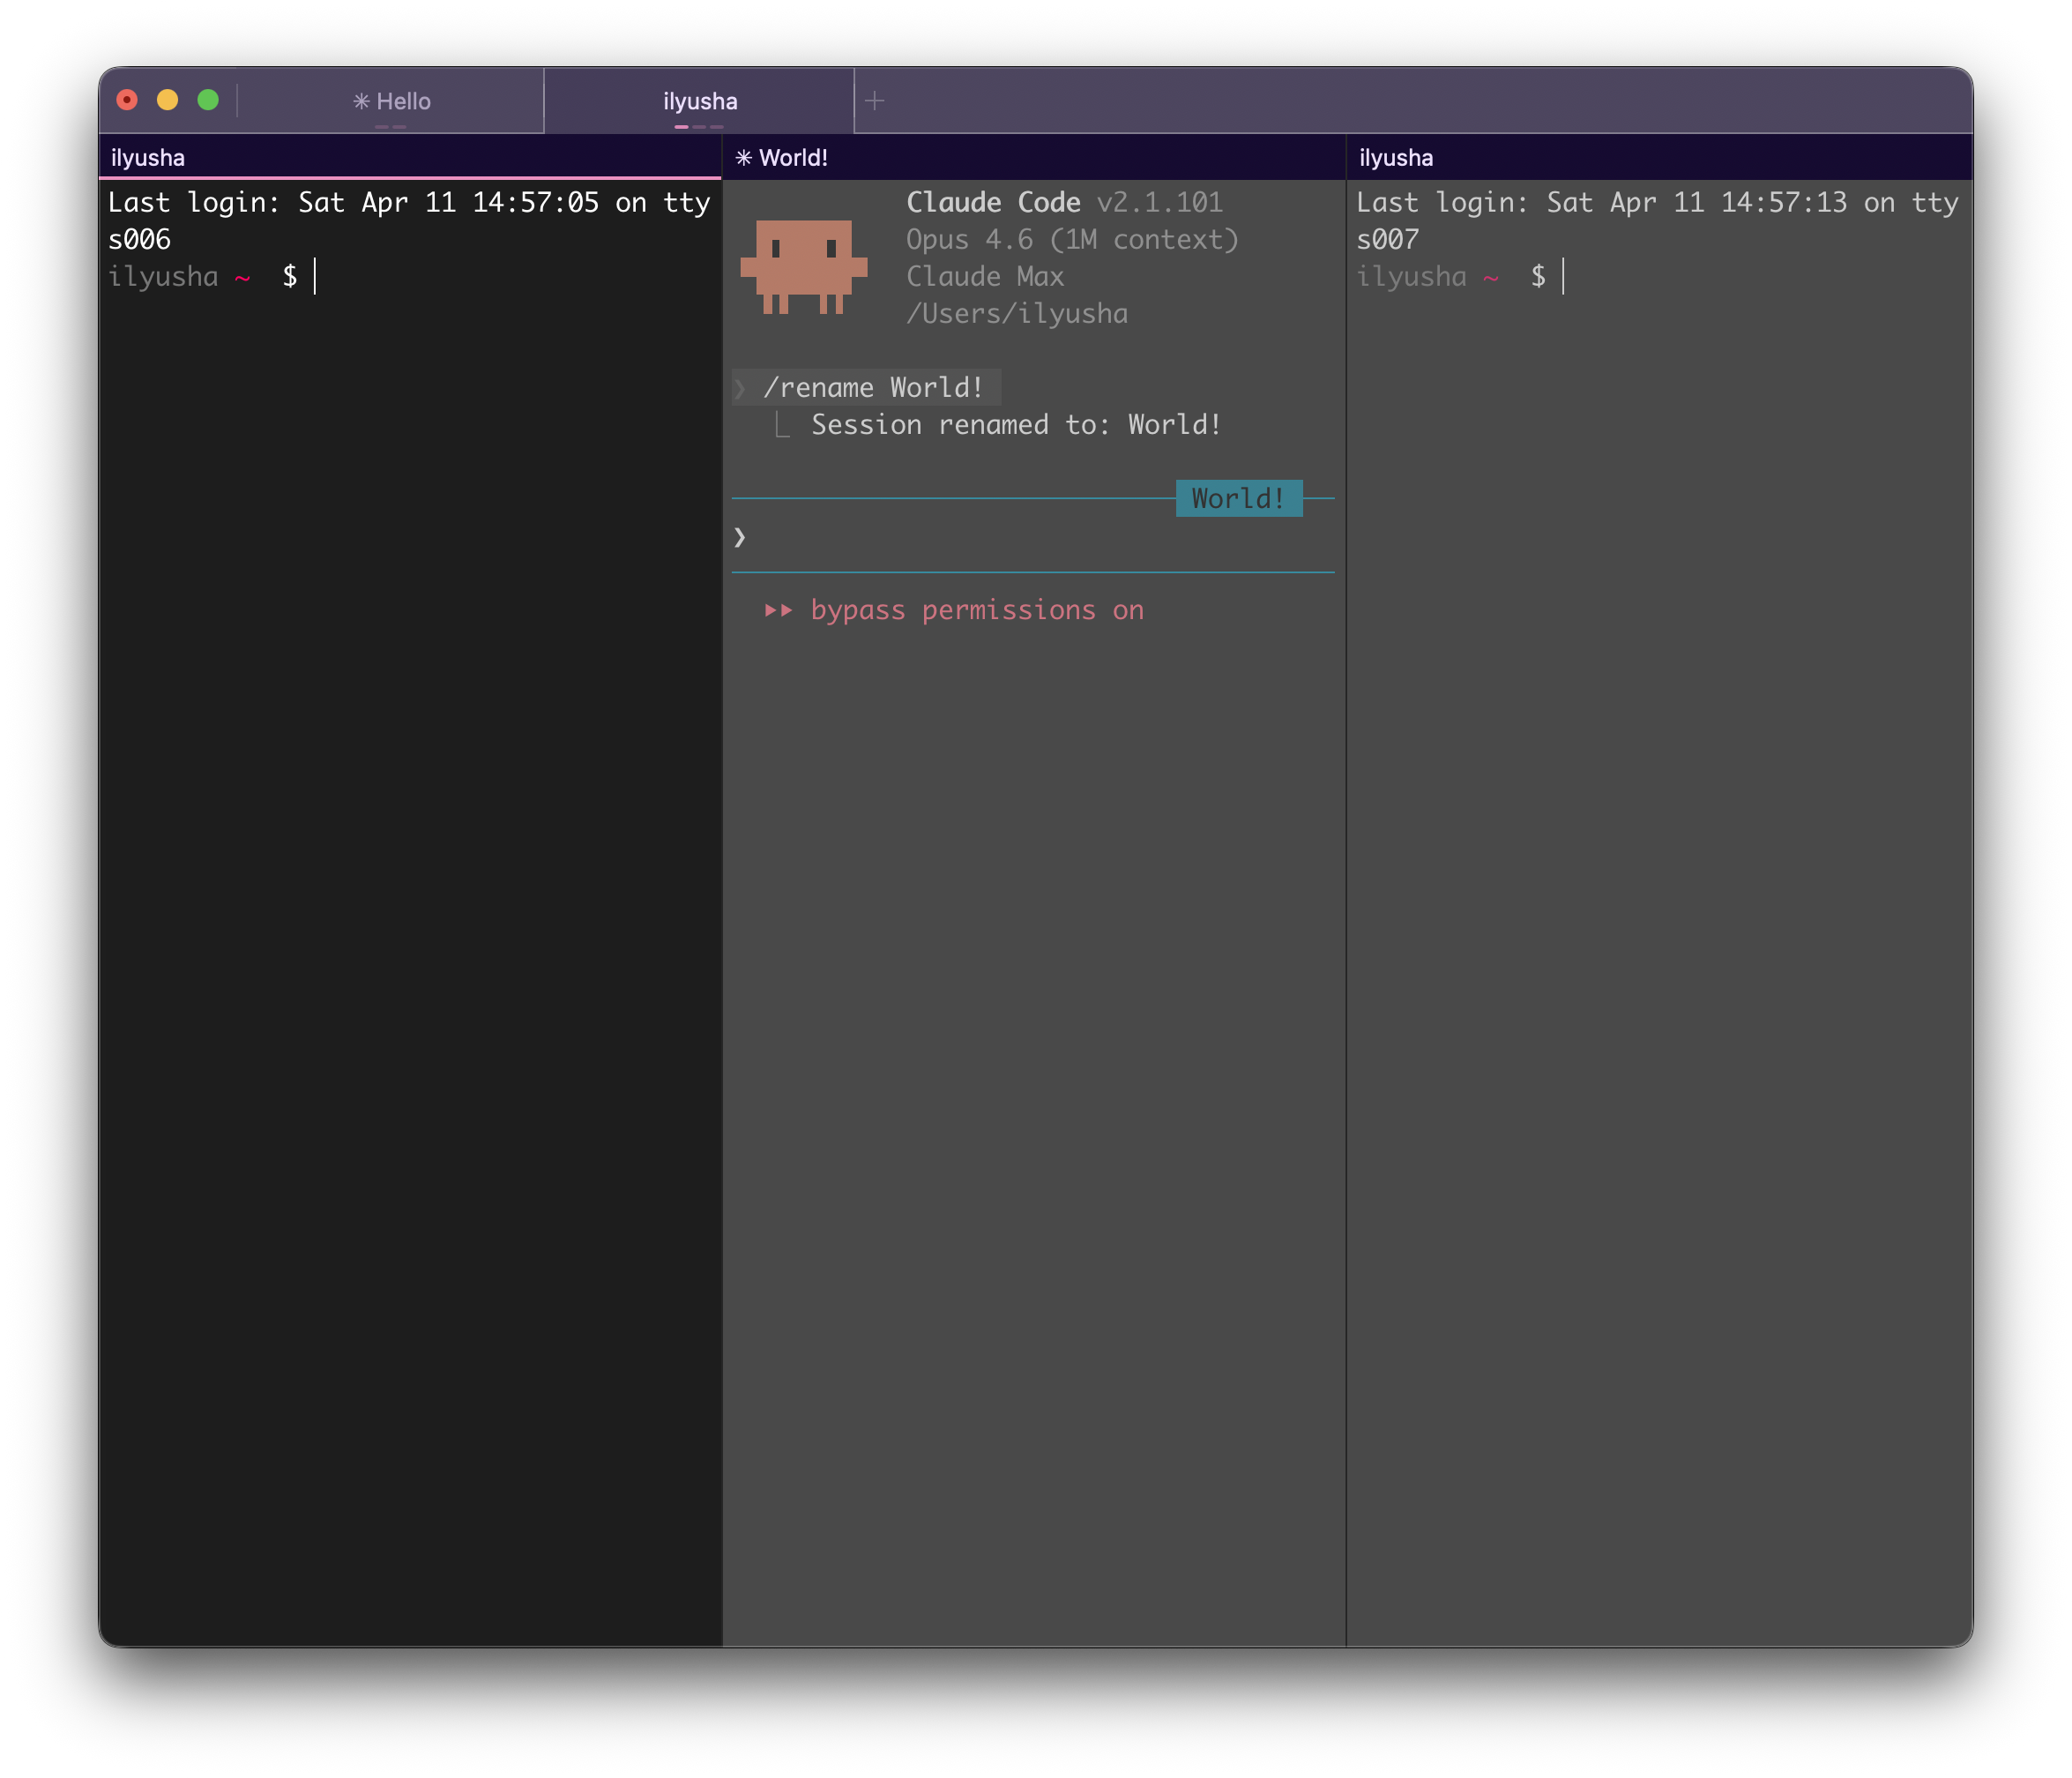The width and height of the screenshot is (2072, 1778).
Task: Focus the right ilyusha pane title
Action: [x=1396, y=158]
